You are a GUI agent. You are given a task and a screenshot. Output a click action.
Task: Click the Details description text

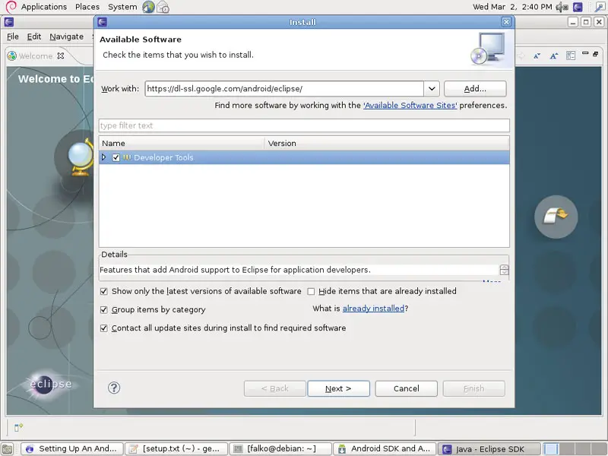(235, 270)
